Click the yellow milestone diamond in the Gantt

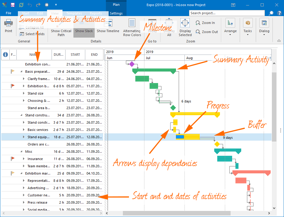(217, 144)
